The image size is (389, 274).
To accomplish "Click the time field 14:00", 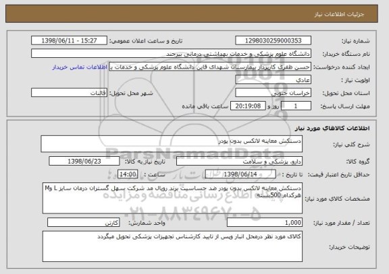I will tap(128, 174).
